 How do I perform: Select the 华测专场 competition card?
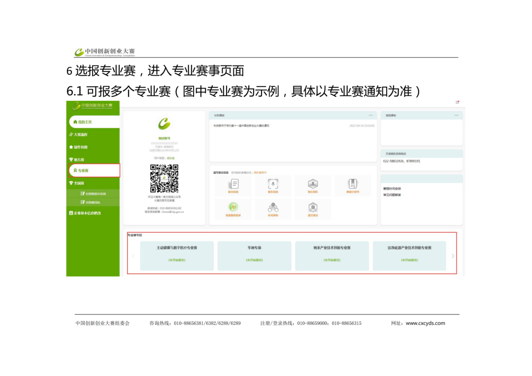[x=254, y=255]
